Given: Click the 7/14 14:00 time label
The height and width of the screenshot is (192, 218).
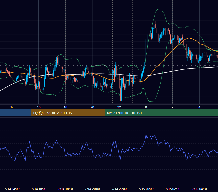Looking at the screenshot, I should pos(12,189).
